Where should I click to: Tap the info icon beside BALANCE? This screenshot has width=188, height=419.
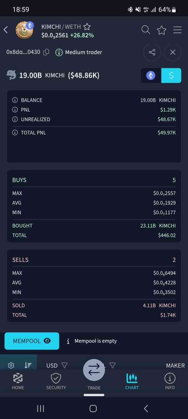pyautogui.click(x=15, y=100)
